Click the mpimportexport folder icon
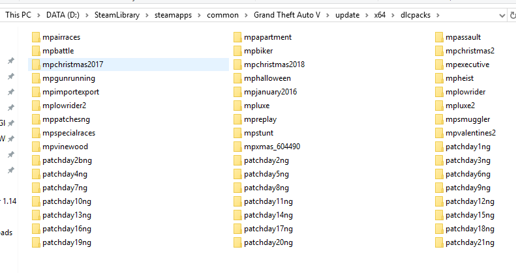Viewport: 516px width, 273px height. [36, 92]
